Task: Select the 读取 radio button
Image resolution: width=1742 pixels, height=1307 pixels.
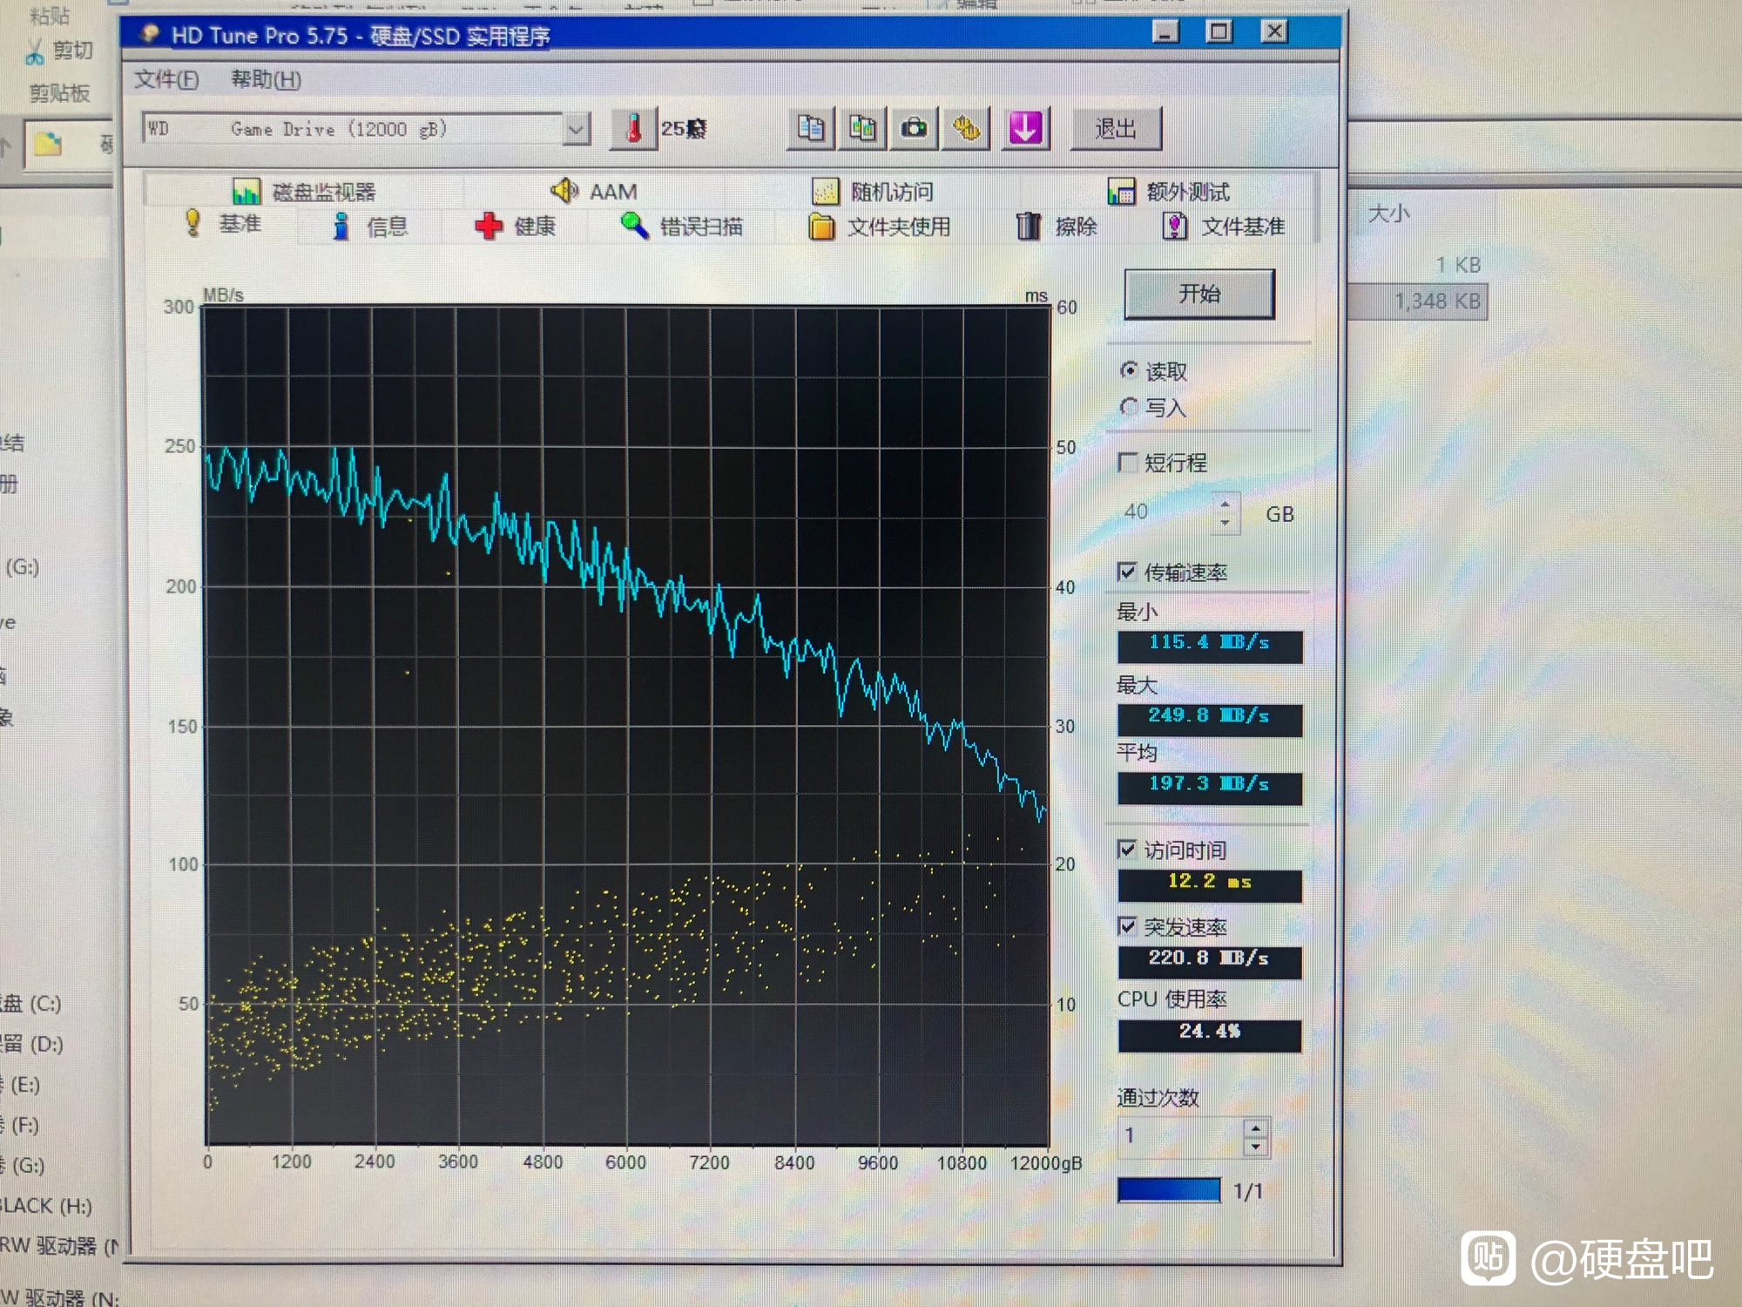Action: (x=1130, y=371)
